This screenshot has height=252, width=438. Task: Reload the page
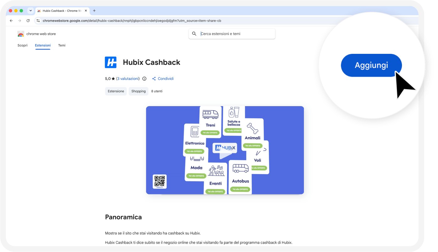[28, 21]
